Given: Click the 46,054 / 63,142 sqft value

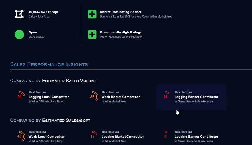Looking at the screenshot, I should pos(43,12).
